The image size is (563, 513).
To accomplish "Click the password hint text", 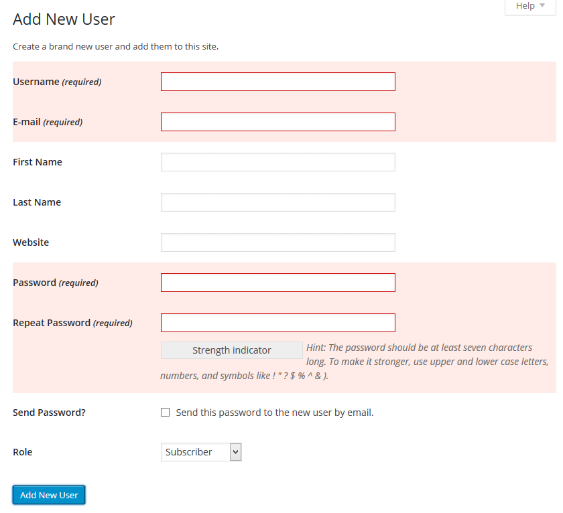I will click(355, 362).
